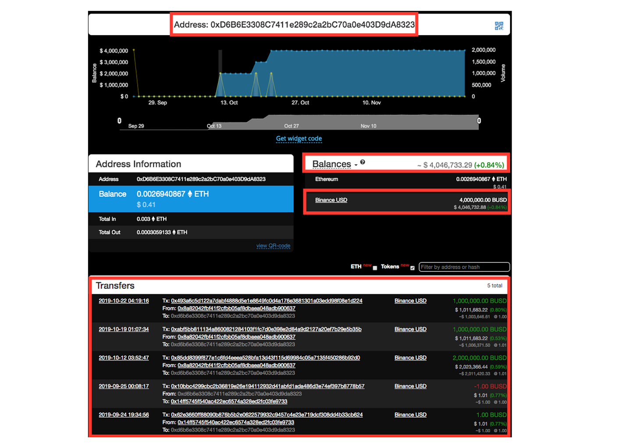Screen dimensions: 638x447
Task: Click the Address Information heading
Action: (x=139, y=164)
